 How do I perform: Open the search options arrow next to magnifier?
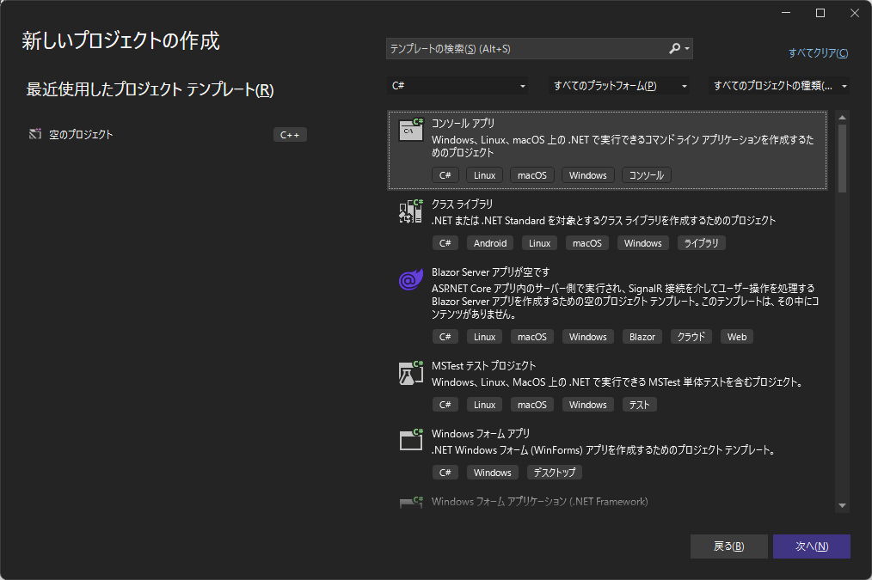tap(687, 48)
